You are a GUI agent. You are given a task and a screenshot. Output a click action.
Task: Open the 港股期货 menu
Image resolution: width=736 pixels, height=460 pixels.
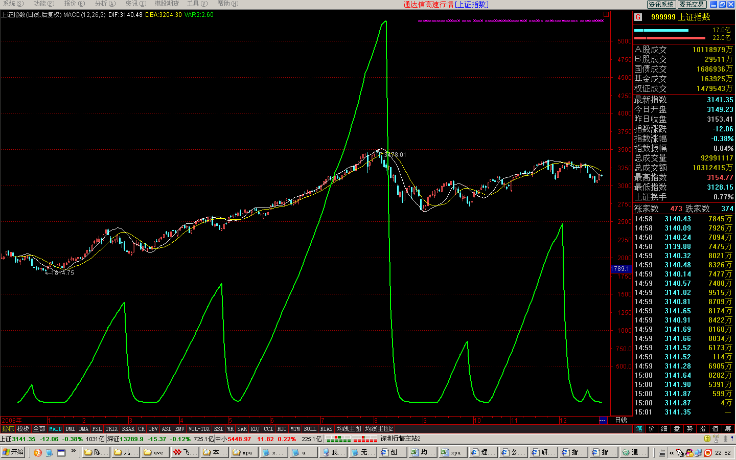pos(167,4)
